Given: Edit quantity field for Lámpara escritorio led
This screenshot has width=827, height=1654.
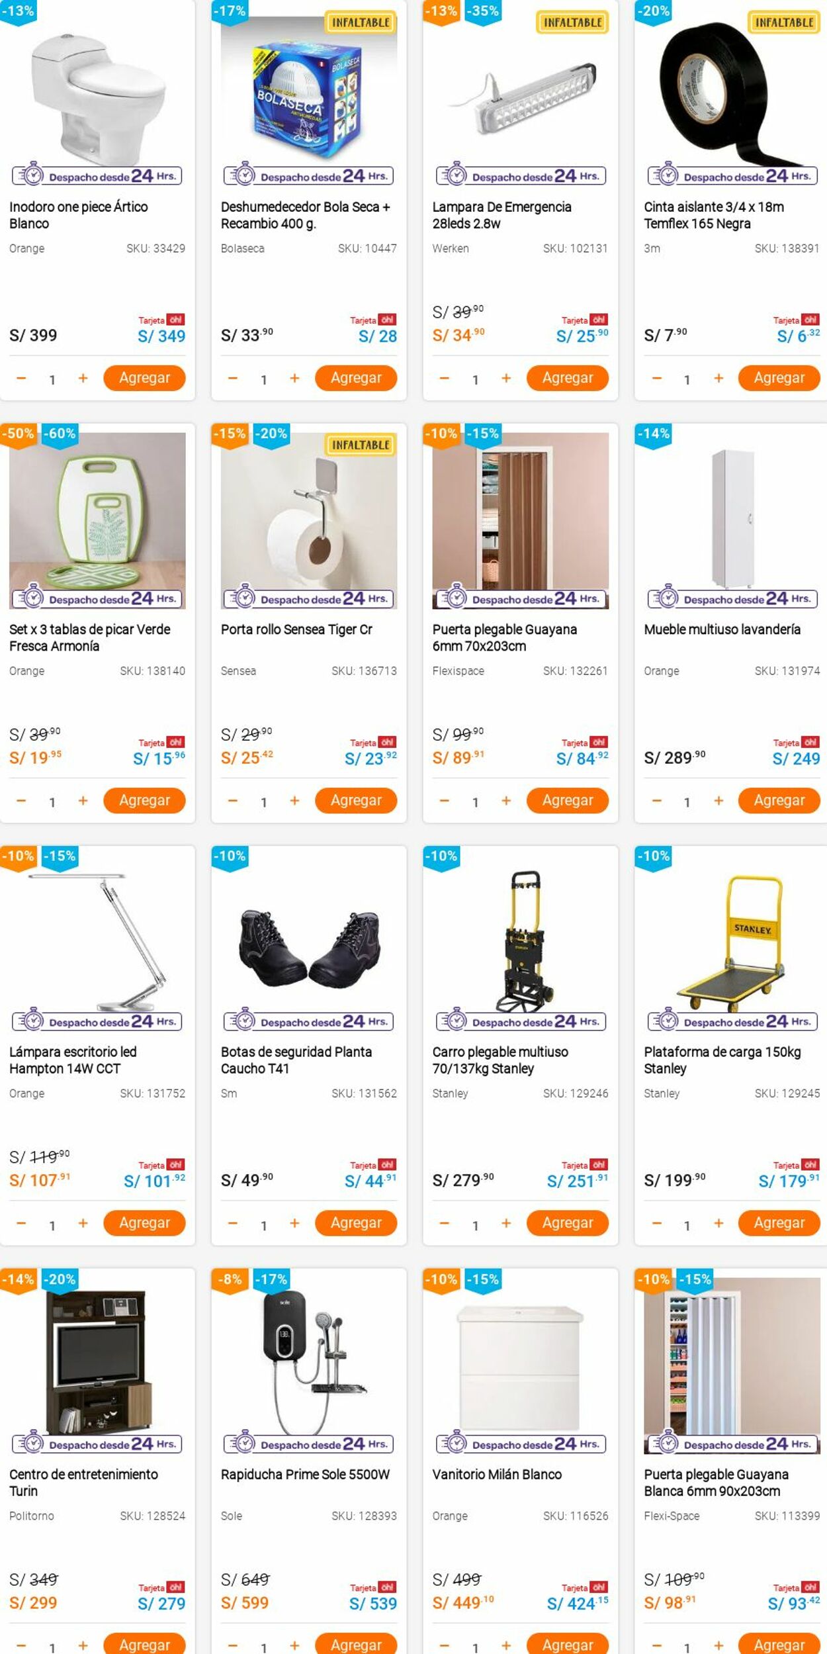Looking at the screenshot, I should [52, 1225].
